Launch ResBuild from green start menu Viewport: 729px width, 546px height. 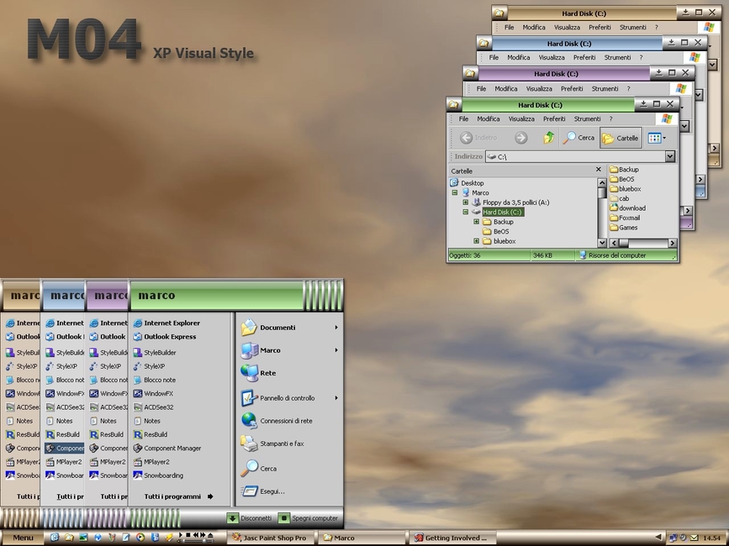pyautogui.click(x=151, y=434)
